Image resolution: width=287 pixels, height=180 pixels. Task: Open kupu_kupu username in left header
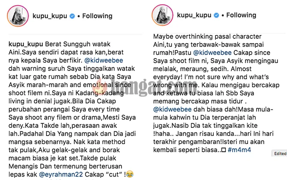(x=50, y=16)
